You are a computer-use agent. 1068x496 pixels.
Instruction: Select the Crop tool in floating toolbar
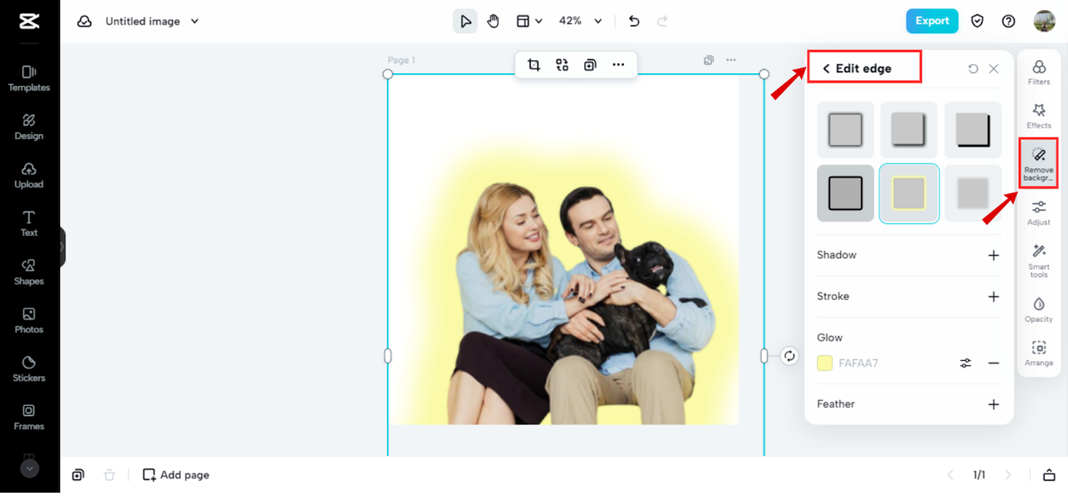[x=534, y=64]
